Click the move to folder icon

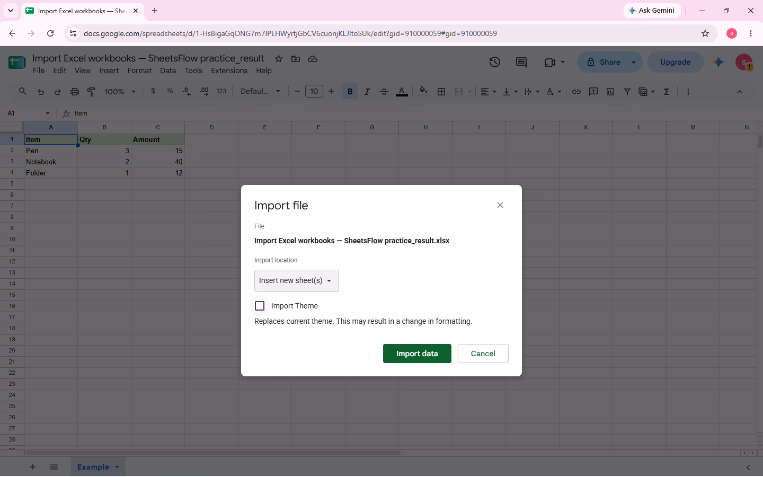(296, 59)
